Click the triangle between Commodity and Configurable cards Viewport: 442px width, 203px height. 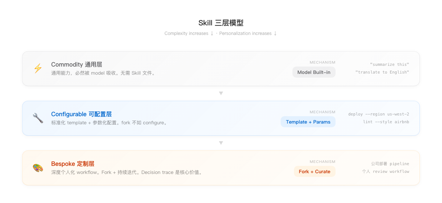click(x=221, y=93)
